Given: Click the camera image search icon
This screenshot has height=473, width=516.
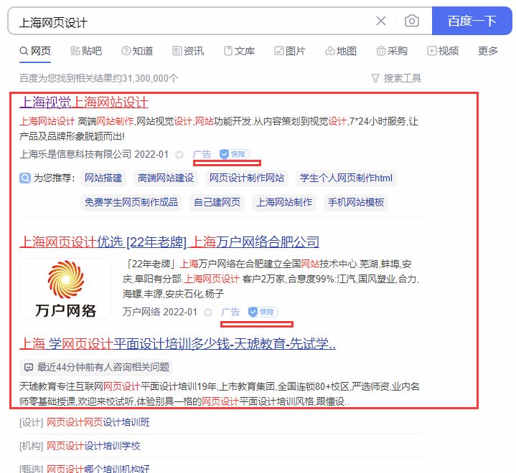Looking at the screenshot, I should 411,21.
